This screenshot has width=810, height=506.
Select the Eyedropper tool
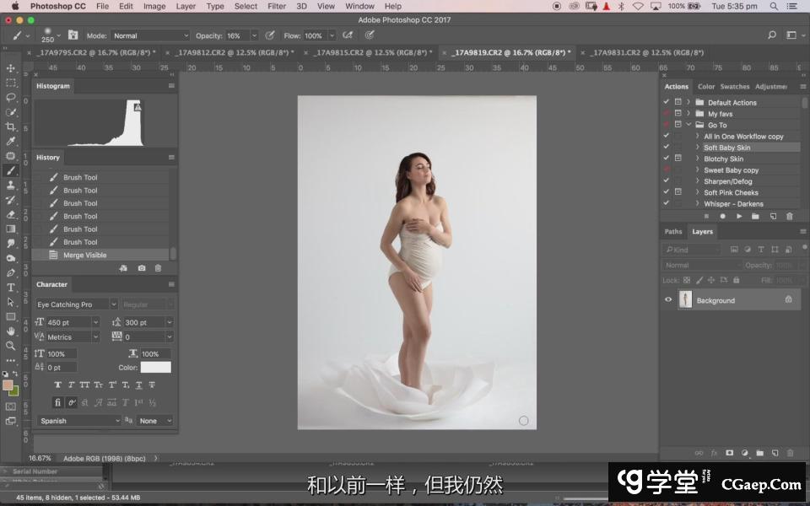pos(11,141)
